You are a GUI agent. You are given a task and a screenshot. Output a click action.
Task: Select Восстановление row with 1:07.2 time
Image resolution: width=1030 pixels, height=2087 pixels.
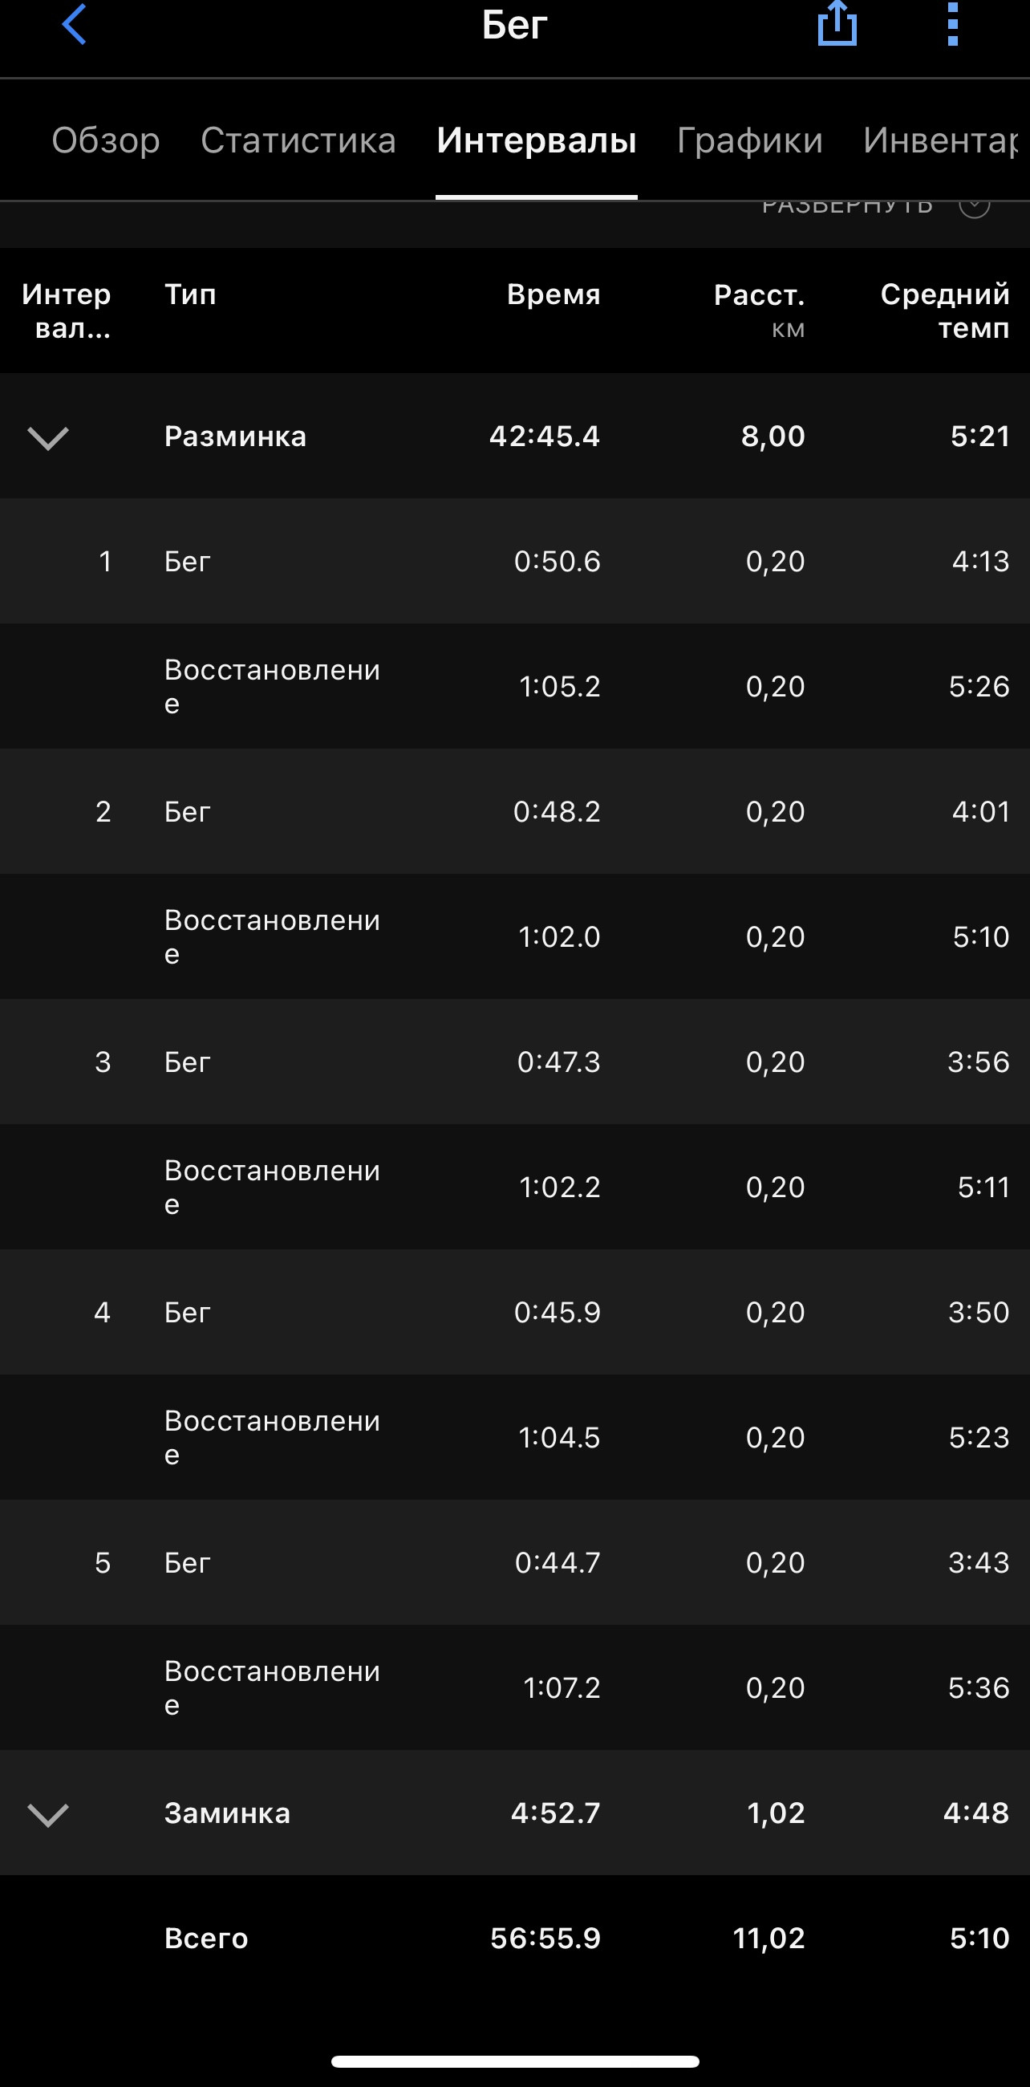coord(515,1687)
